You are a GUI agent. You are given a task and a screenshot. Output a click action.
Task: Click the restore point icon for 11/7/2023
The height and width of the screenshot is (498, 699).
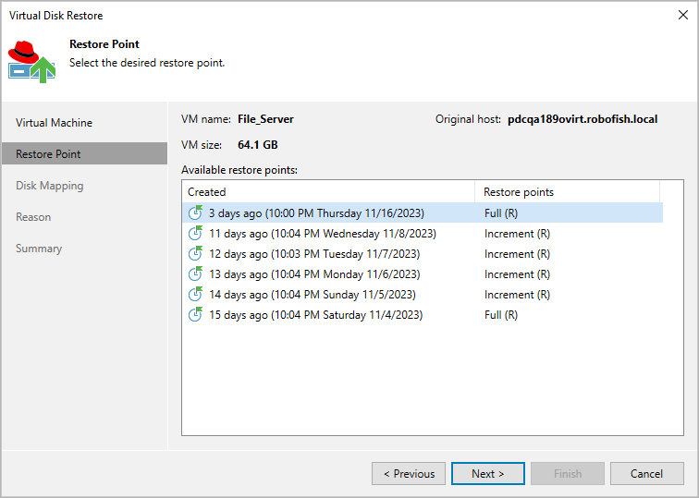coord(195,253)
